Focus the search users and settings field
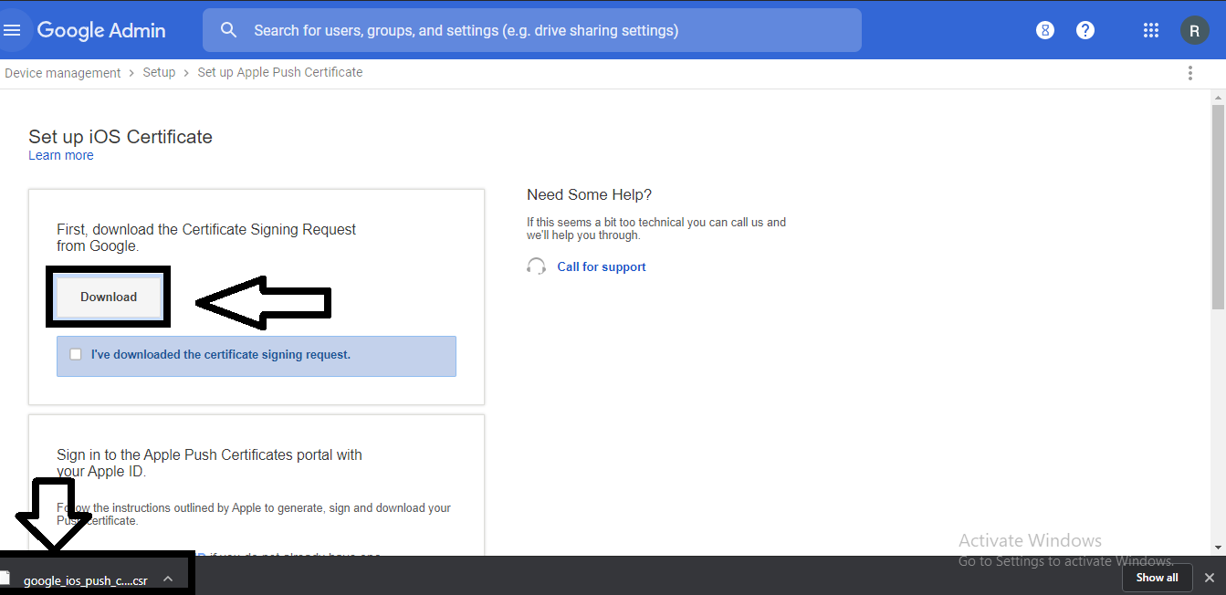This screenshot has width=1226, height=595. (x=532, y=30)
